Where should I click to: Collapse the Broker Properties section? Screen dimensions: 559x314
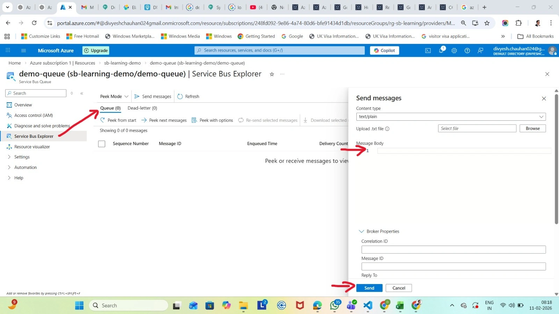[379, 231]
